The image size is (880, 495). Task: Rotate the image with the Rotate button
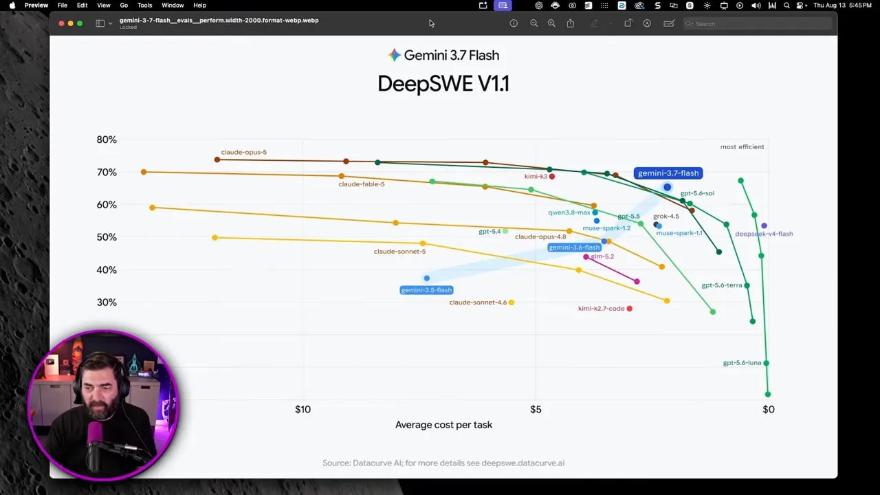[628, 23]
